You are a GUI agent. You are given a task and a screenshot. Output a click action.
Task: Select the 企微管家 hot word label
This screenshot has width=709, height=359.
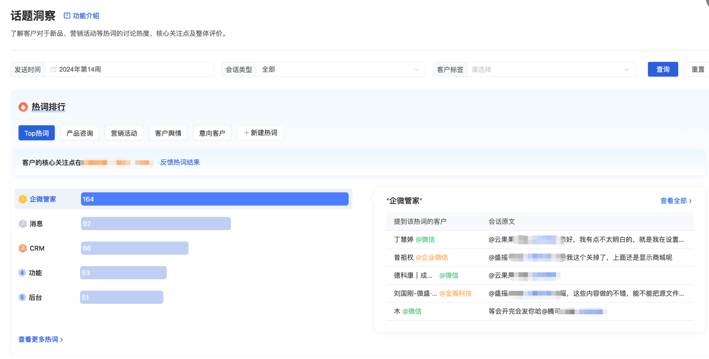tap(43, 199)
